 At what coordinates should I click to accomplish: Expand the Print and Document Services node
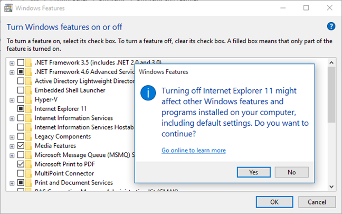tap(12, 182)
